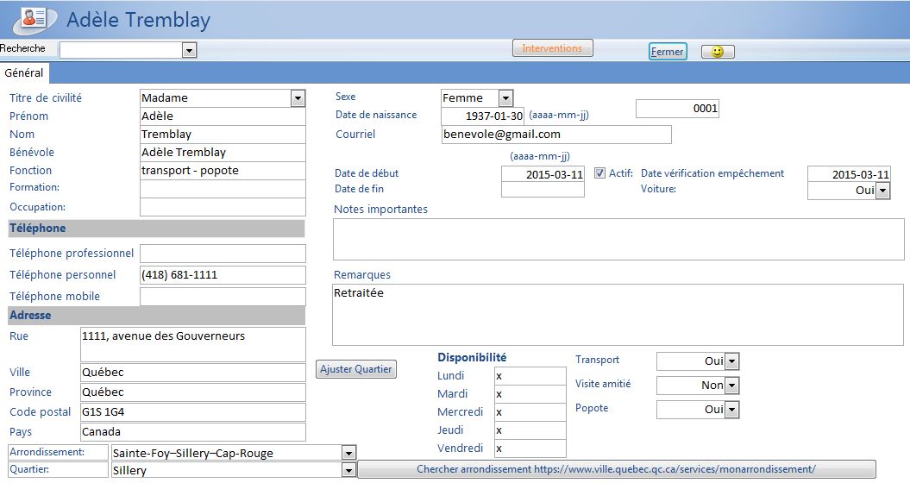Click the empty Formation field
This screenshot has height=483, width=910.
pos(223,189)
